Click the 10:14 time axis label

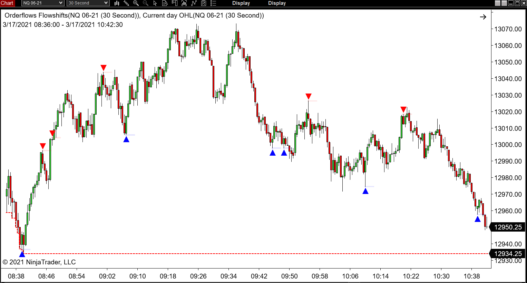pyautogui.click(x=381, y=276)
